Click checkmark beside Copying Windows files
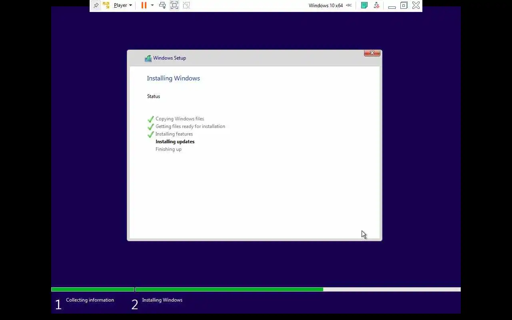Viewport: 512px width, 320px height. (151, 119)
